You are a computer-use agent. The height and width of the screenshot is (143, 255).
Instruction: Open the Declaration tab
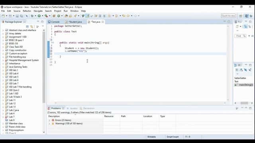[x=87, y=108]
